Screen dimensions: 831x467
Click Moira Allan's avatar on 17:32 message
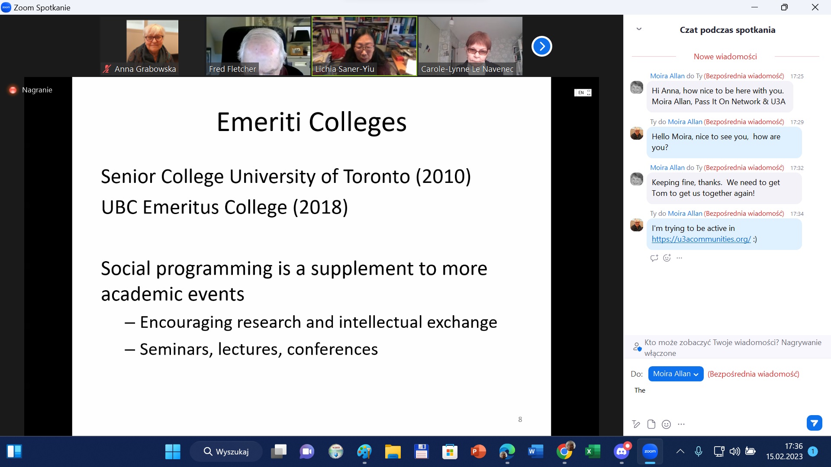(x=637, y=179)
